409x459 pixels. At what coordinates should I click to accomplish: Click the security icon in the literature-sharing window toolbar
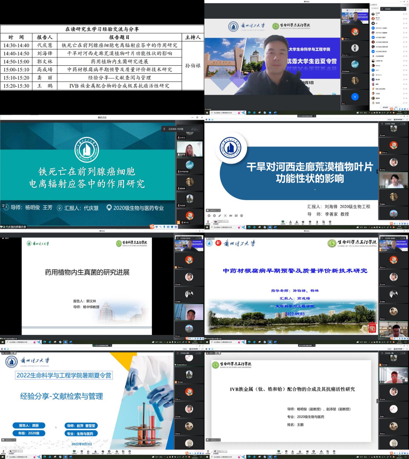tap(82, 451)
